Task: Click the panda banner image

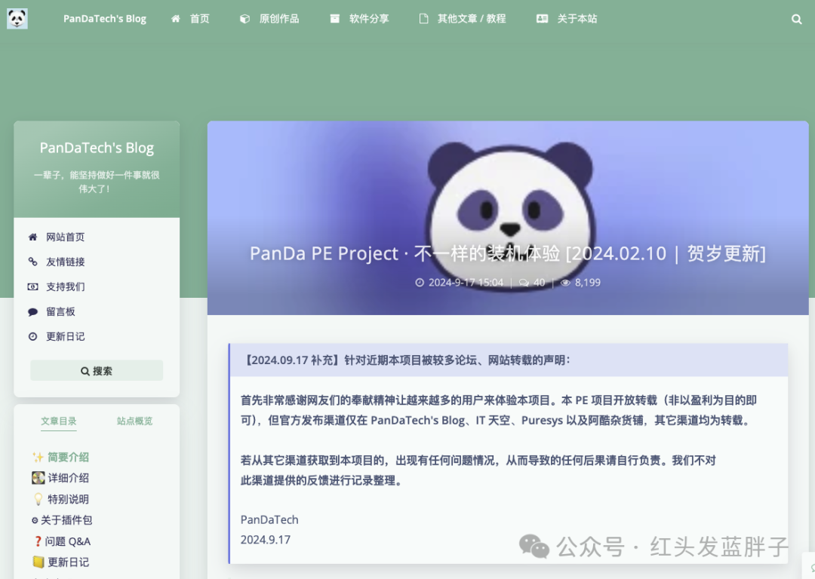Action: [508, 218]
